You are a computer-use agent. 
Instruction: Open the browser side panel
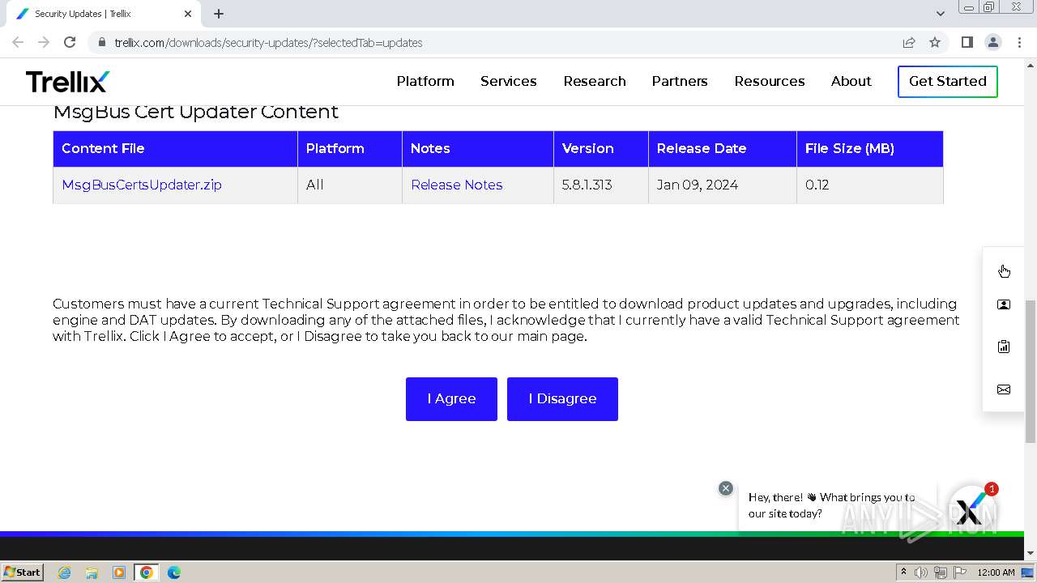click(967, 42)
